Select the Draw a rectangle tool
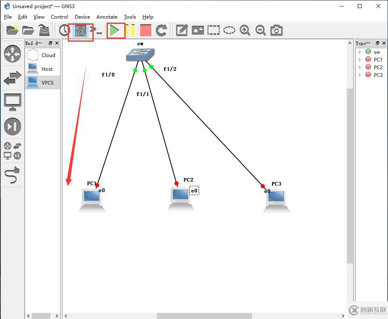The width and height of the screenshot is (388, 319). coord(213,30)
